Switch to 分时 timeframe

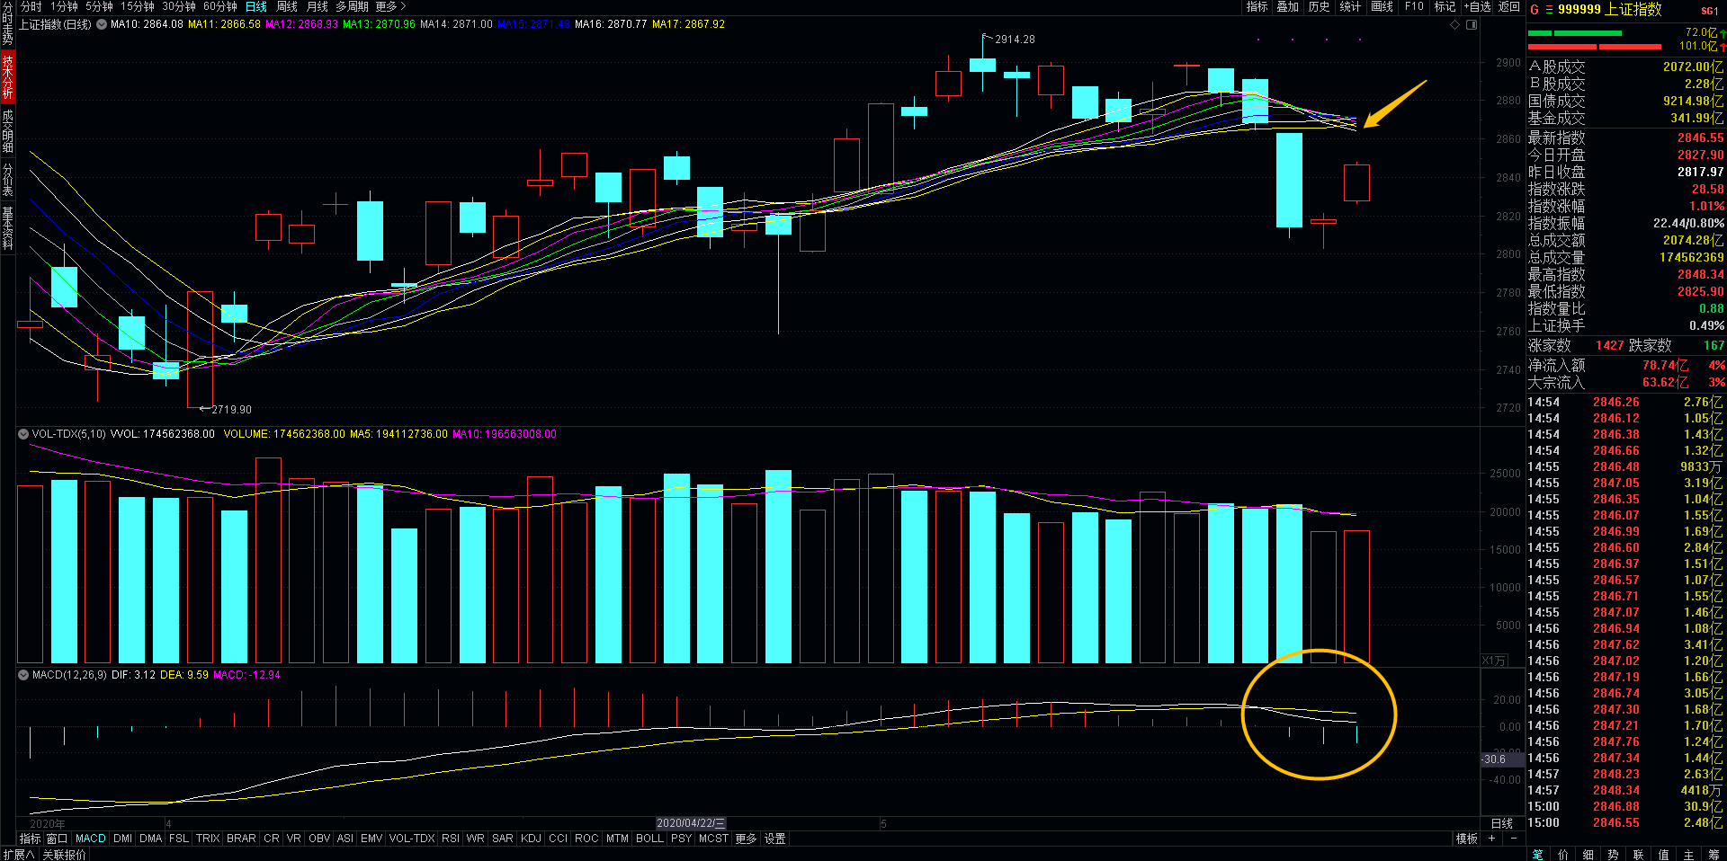click(31, 6)
